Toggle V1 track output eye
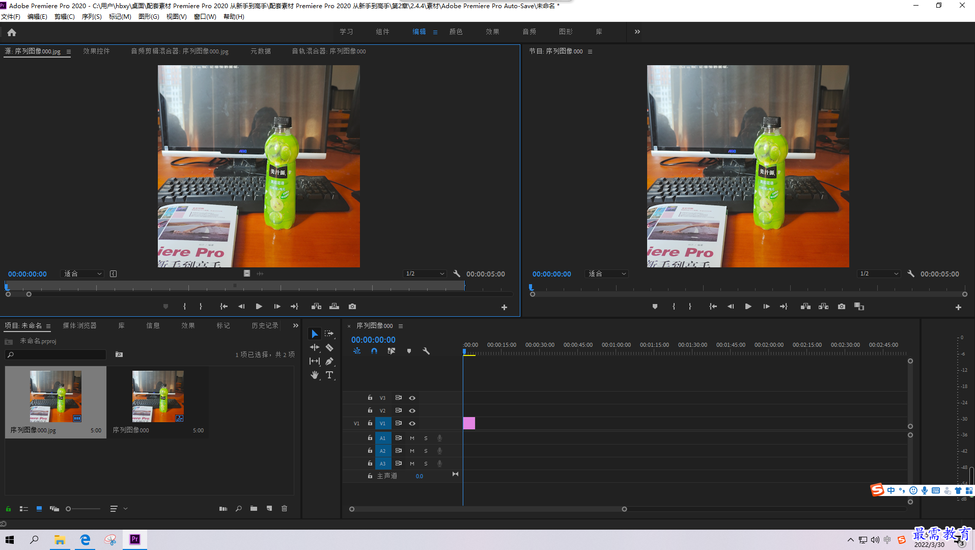The width and height of the screenshot is (975, 550). tap(412, 424)
